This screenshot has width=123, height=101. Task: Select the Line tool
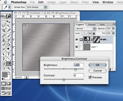9,58
